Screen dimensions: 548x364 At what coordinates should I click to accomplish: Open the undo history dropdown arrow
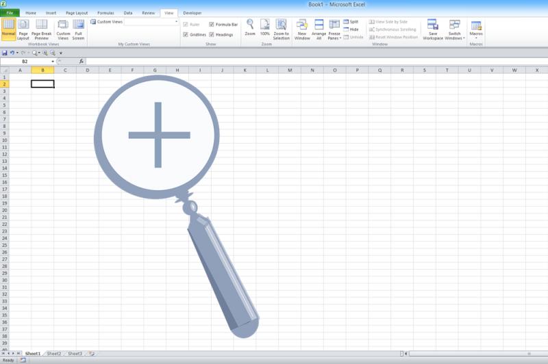17,53
